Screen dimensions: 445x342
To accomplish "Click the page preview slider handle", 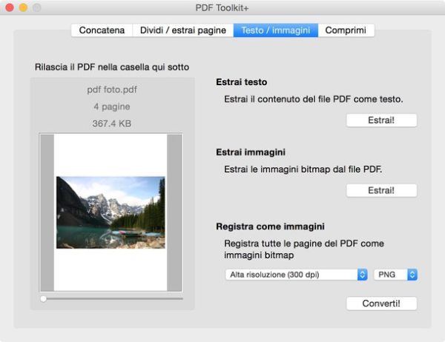I will (x=44, y=298).
